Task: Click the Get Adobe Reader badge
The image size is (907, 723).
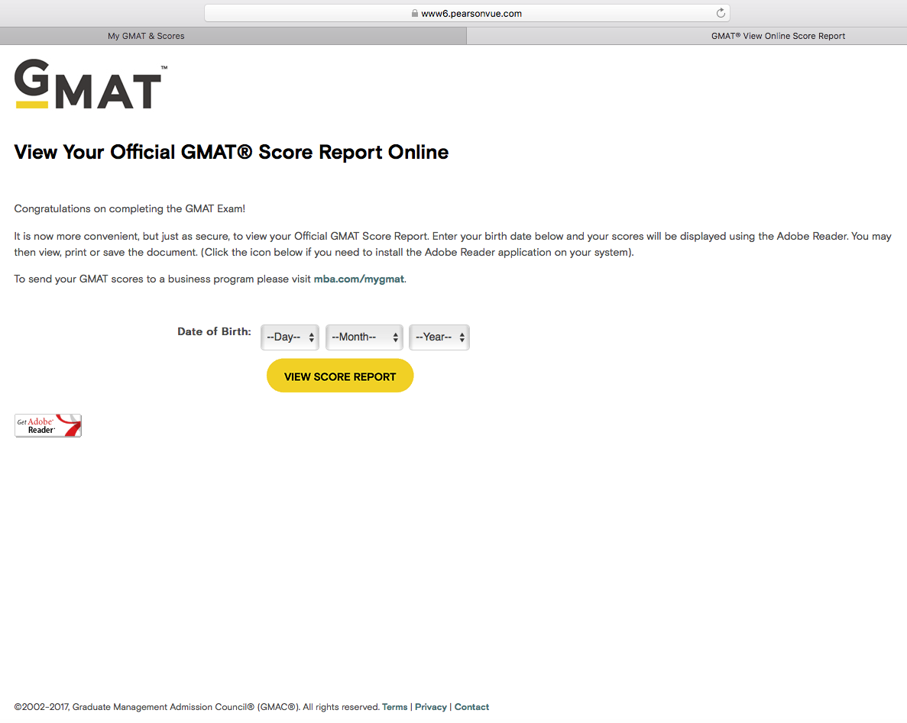Action: click(48, 425)
